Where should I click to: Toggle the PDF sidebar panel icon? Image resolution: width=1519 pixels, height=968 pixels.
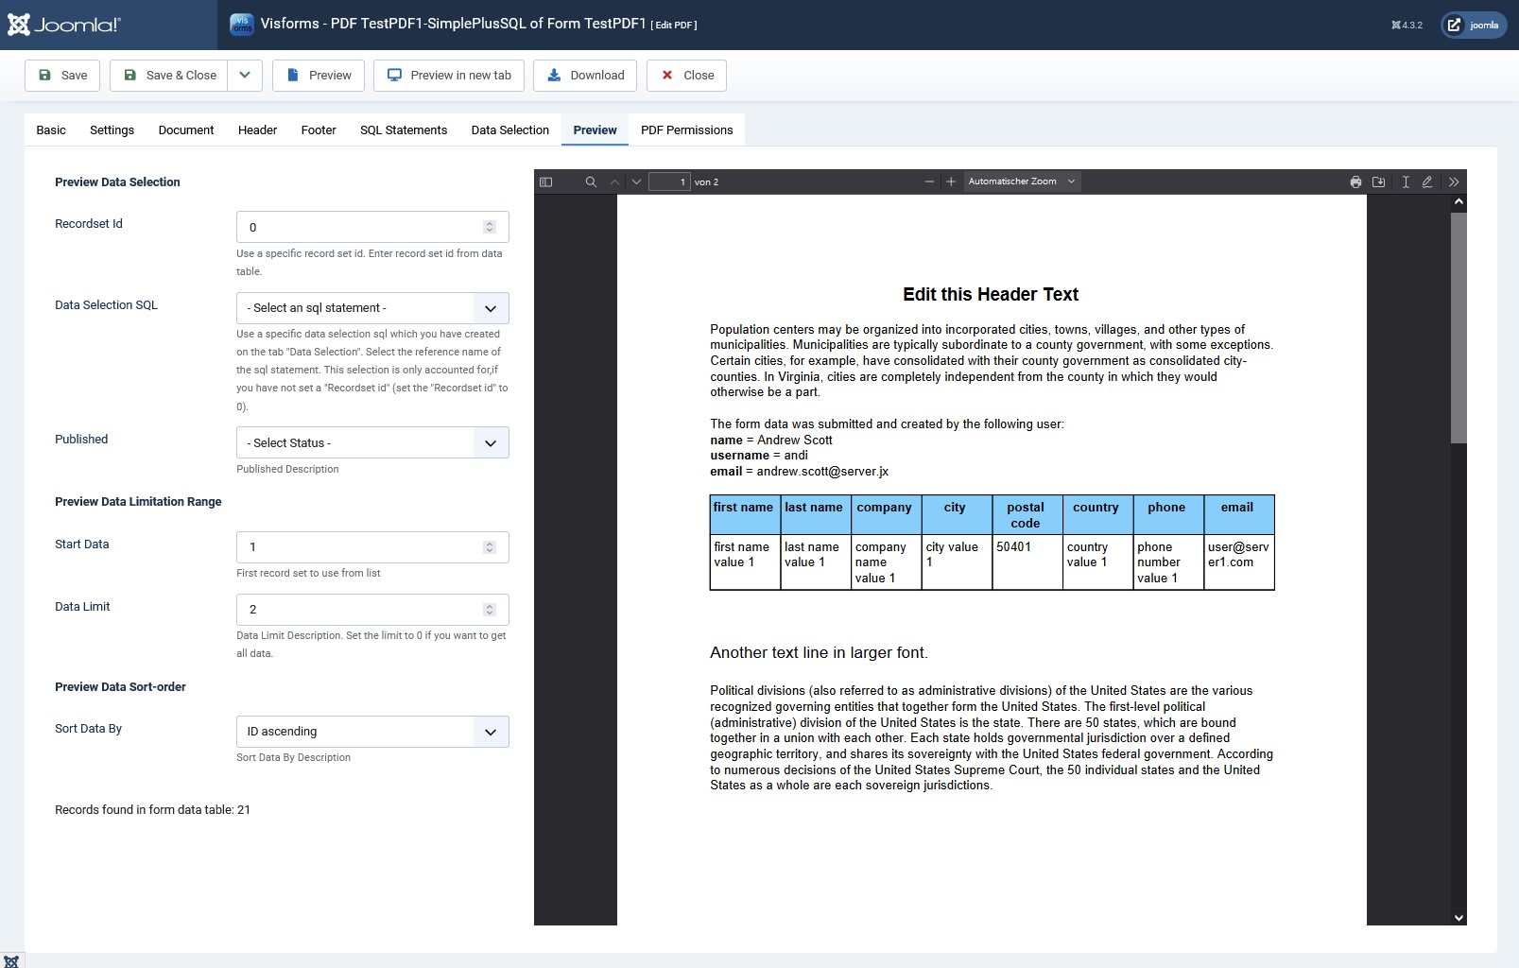(x=546, y=181)
